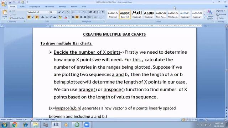Increase the paragraph indent
Screen dimensions: 228x128
tap(94, 12)
